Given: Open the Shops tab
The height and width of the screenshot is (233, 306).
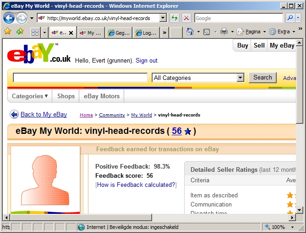Looking at the screenshot, I should (x=66, y=96).
